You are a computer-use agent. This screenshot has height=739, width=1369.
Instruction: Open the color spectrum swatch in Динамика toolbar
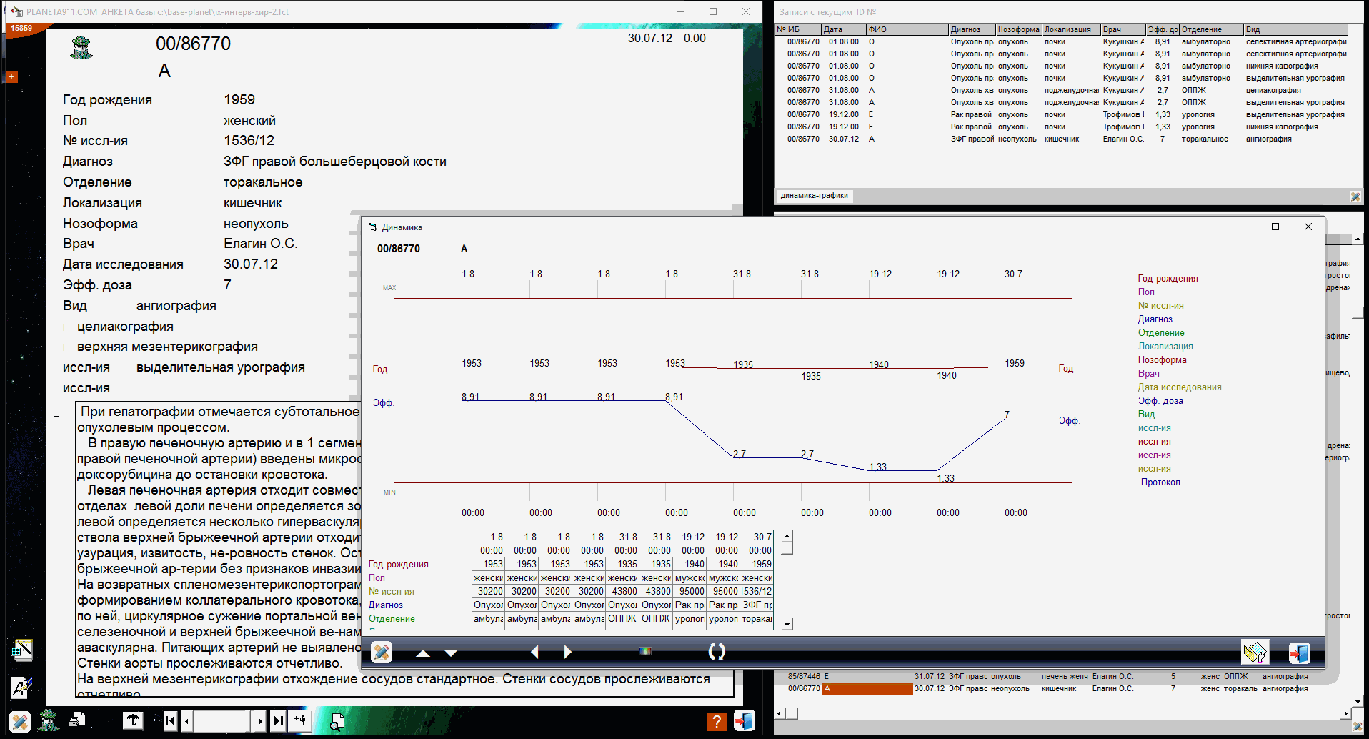click(x=645, y=651)
